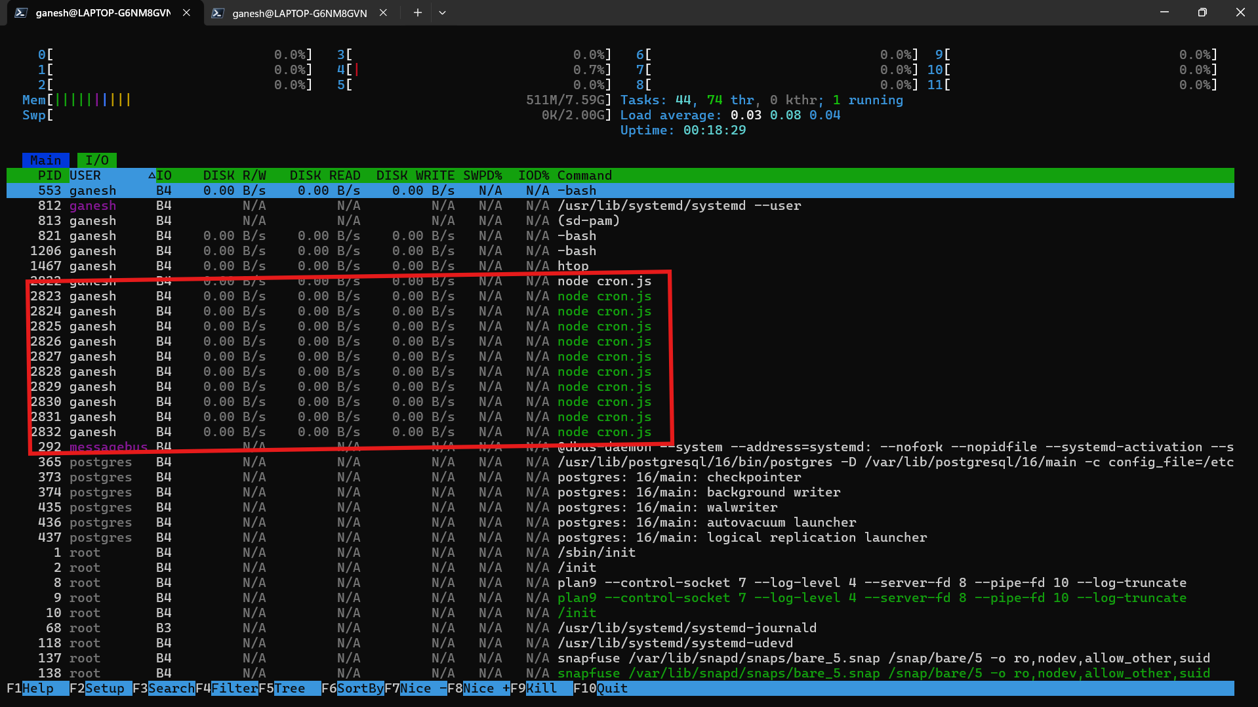
Task: Open F6 SortBy menu
Action: [x=352, y=688]
